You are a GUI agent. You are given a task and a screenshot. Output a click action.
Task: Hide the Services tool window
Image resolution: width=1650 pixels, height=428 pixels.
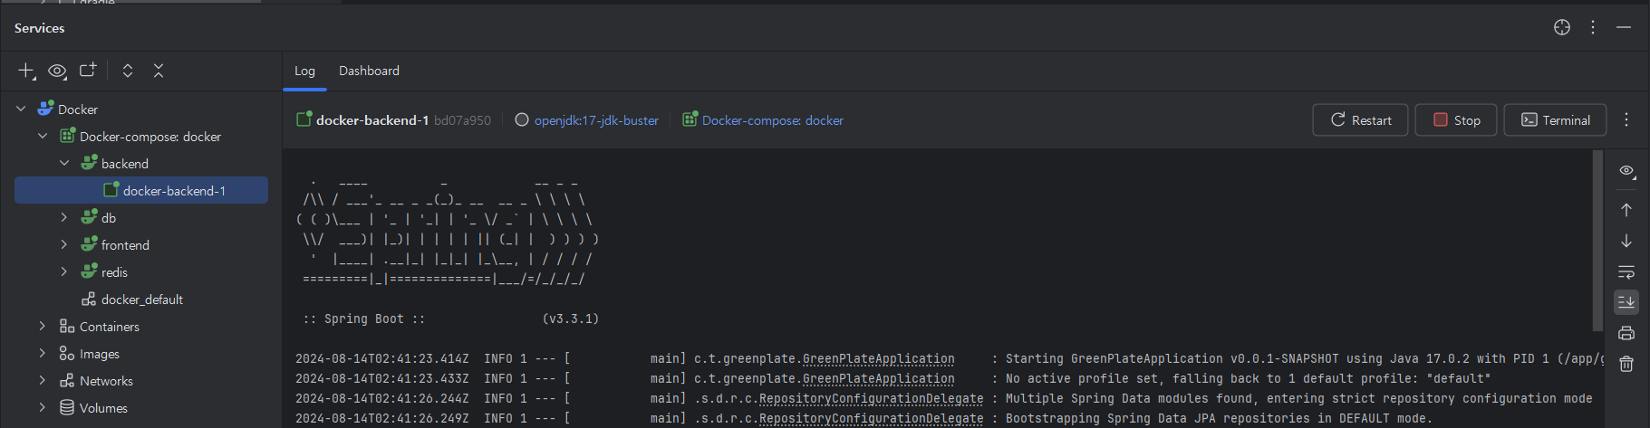[x=1624, y=27]
